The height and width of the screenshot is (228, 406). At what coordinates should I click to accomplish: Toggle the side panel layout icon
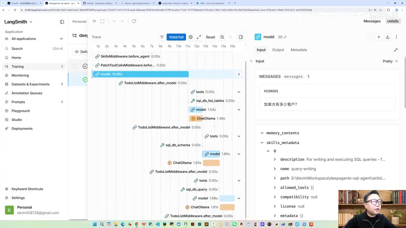pyautogui.click(x=241, y=37)
